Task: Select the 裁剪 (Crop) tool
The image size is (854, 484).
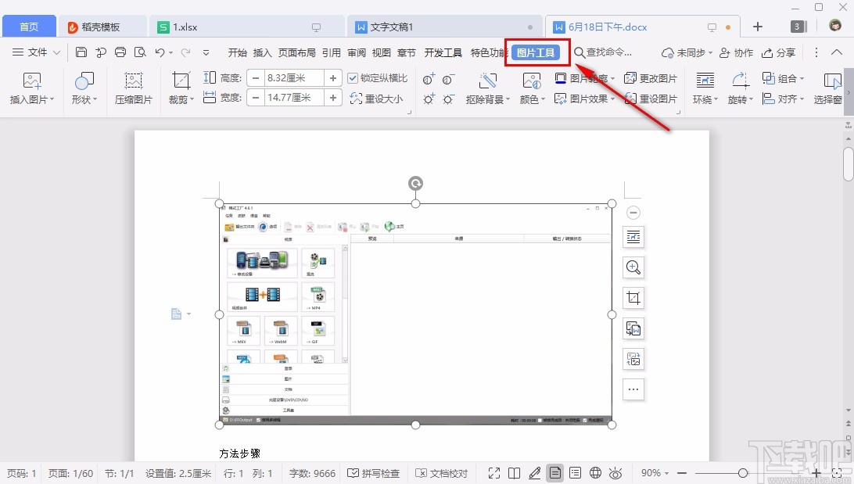Action: (x=178, y=88)
